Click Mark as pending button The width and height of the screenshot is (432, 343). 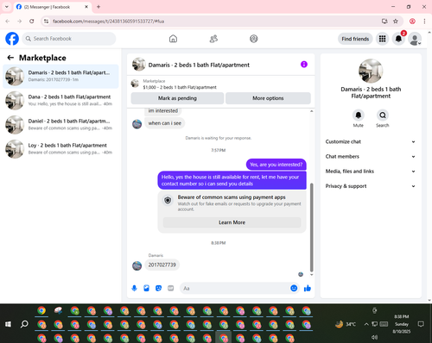(x=177, y=98)
